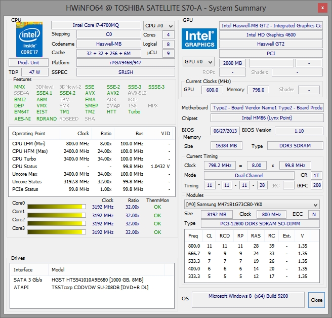Click the AES-NI feature label
The image size is (332, 318).
(22, 119)
